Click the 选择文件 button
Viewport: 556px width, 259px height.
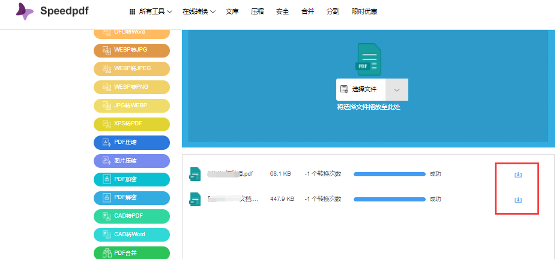pos(361,89)
